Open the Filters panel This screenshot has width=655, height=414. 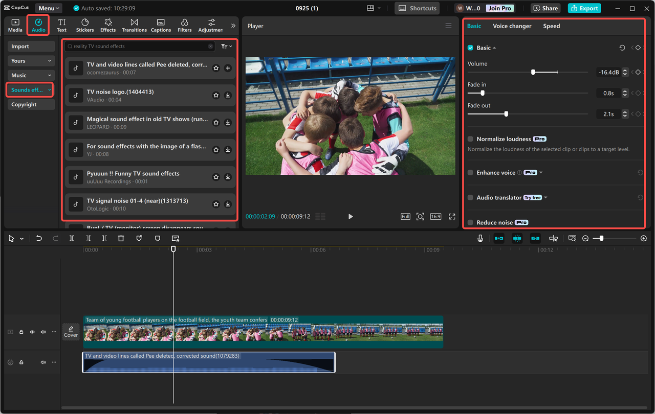[184, 25]
